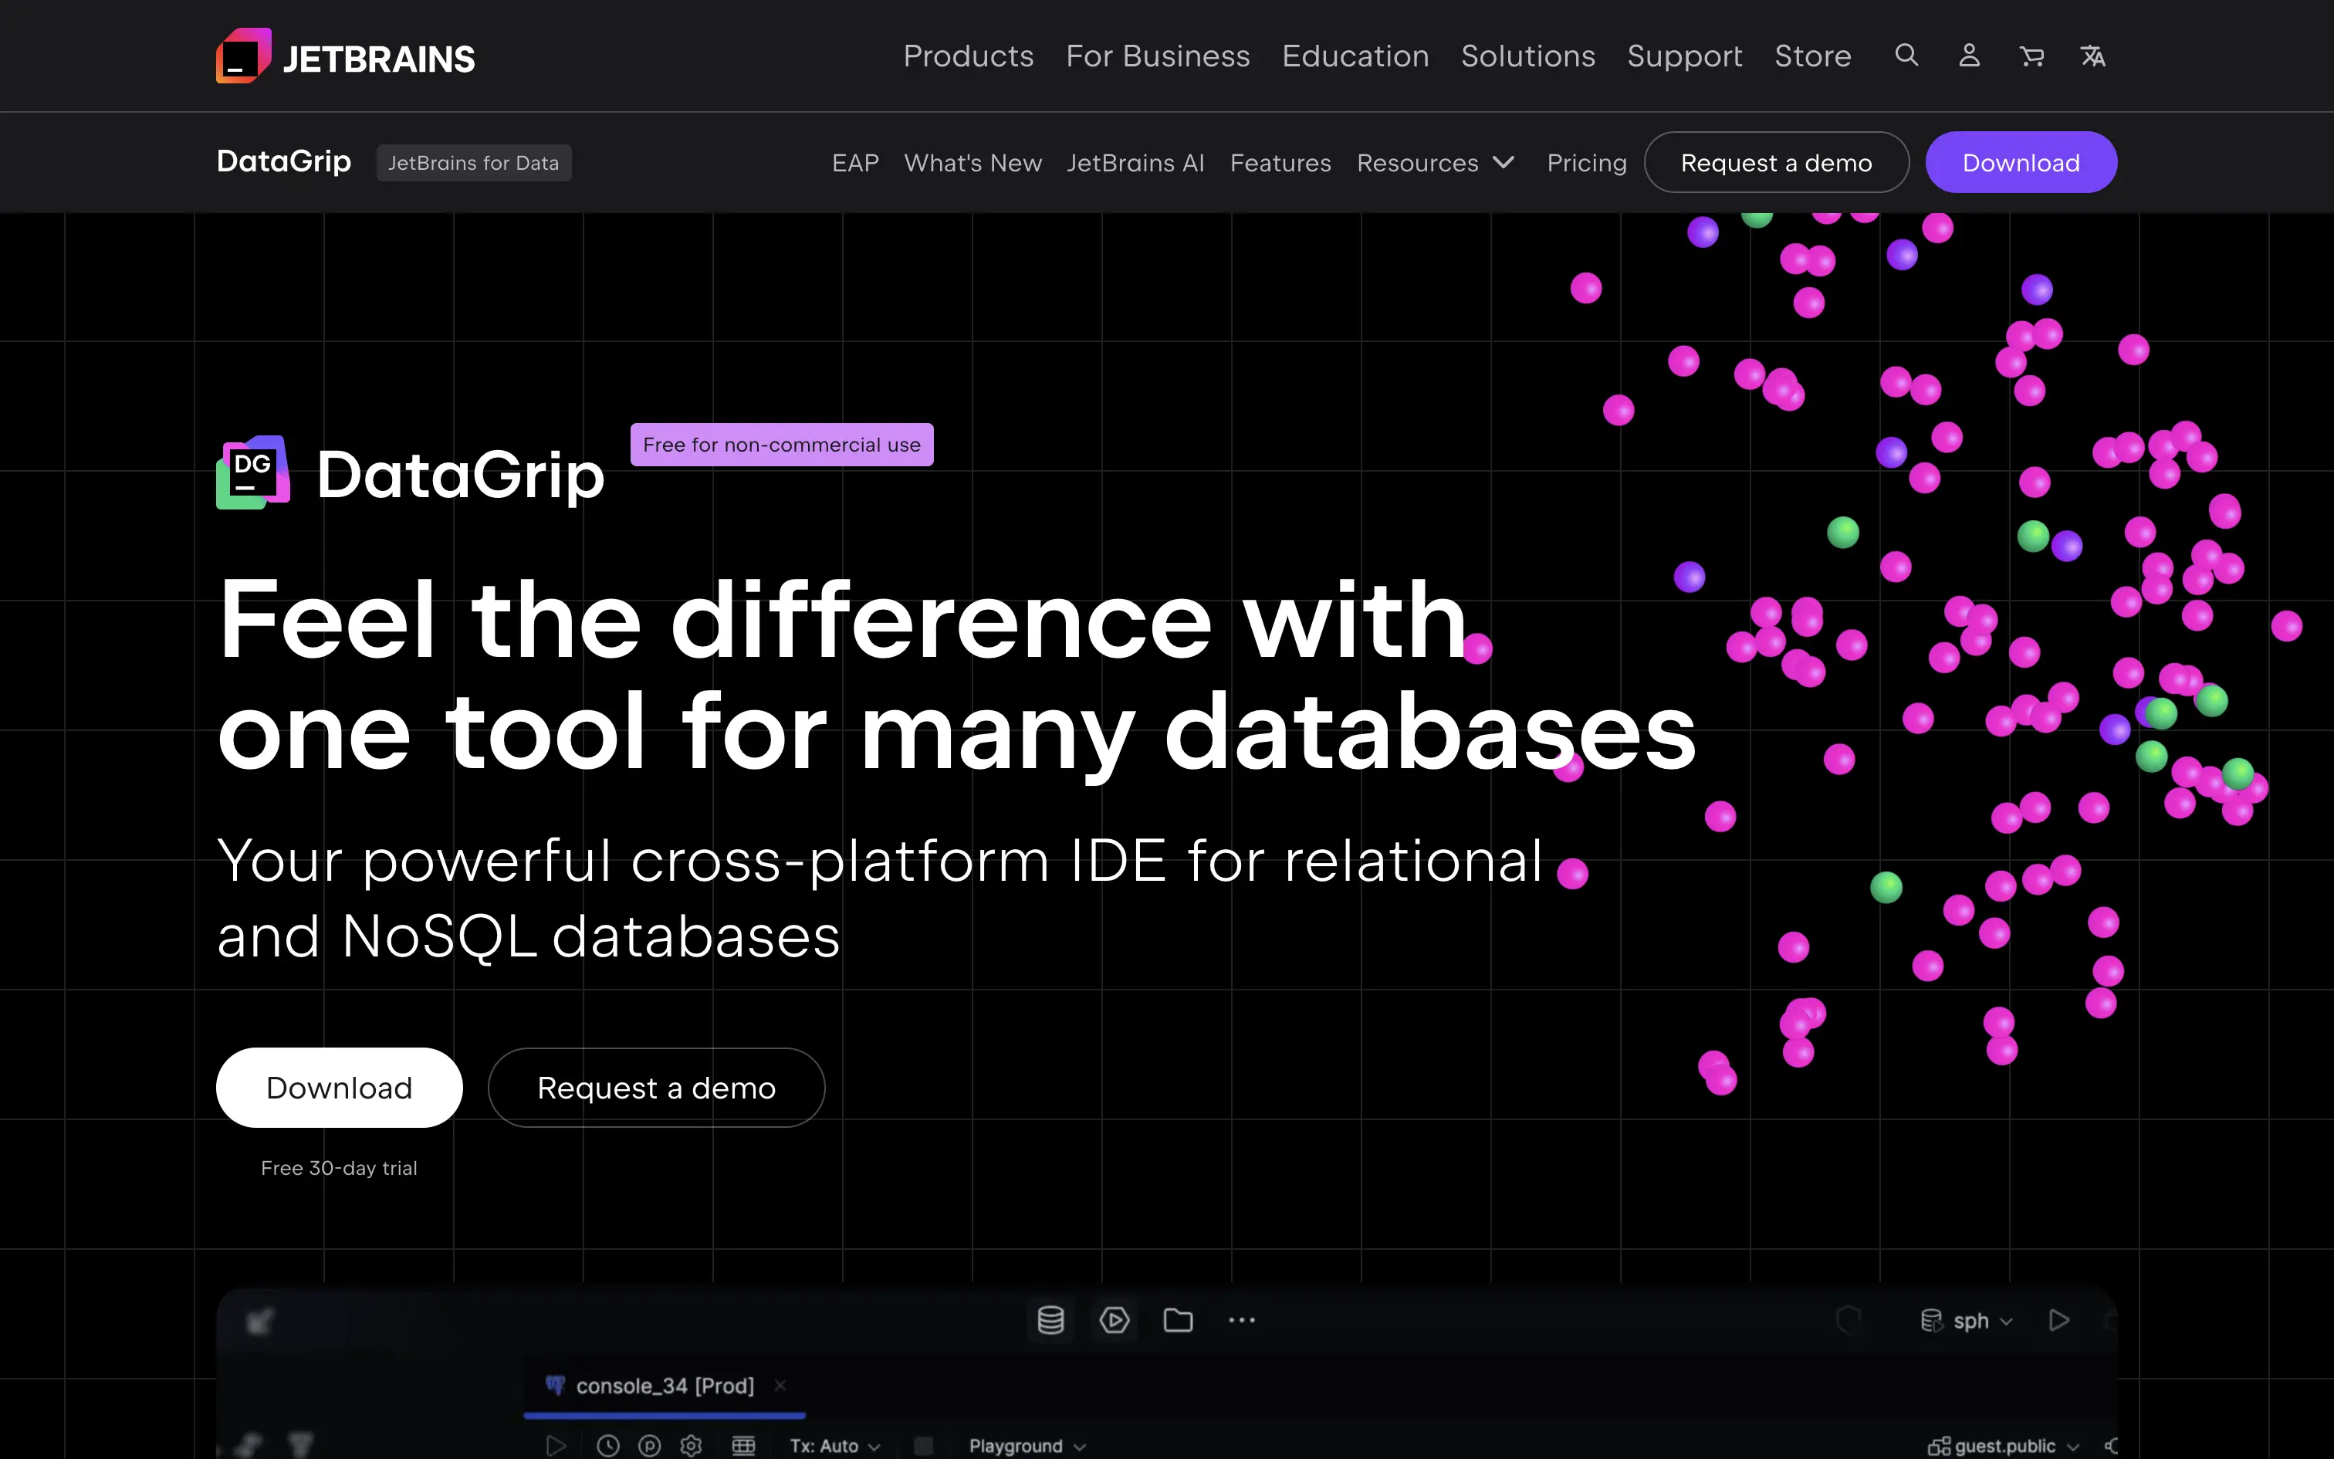Click the 'Free 30-day trial' text
This screenshot has width=2334, height=1459.
click(339, 1167)
